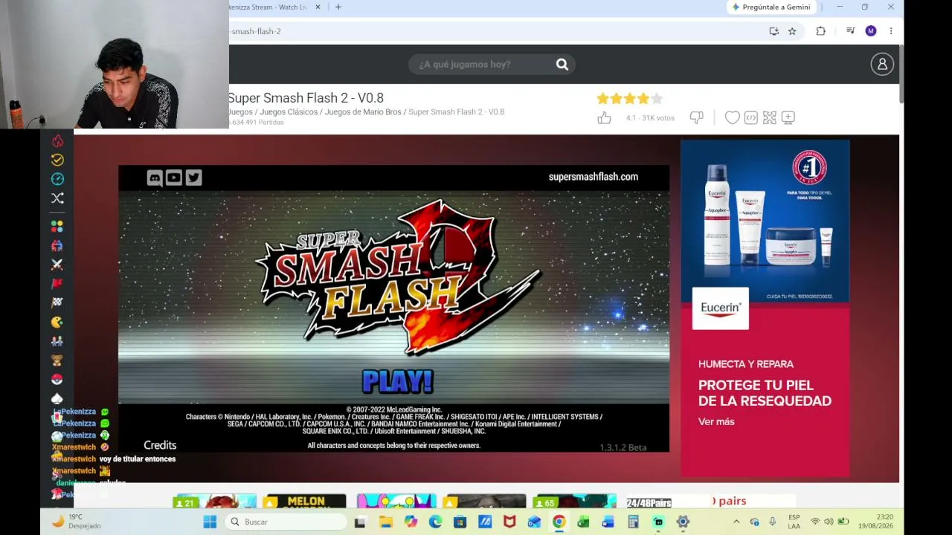952x535 pixels.
Task: Open a new browser tab
Action: click(x=338, y=7)
